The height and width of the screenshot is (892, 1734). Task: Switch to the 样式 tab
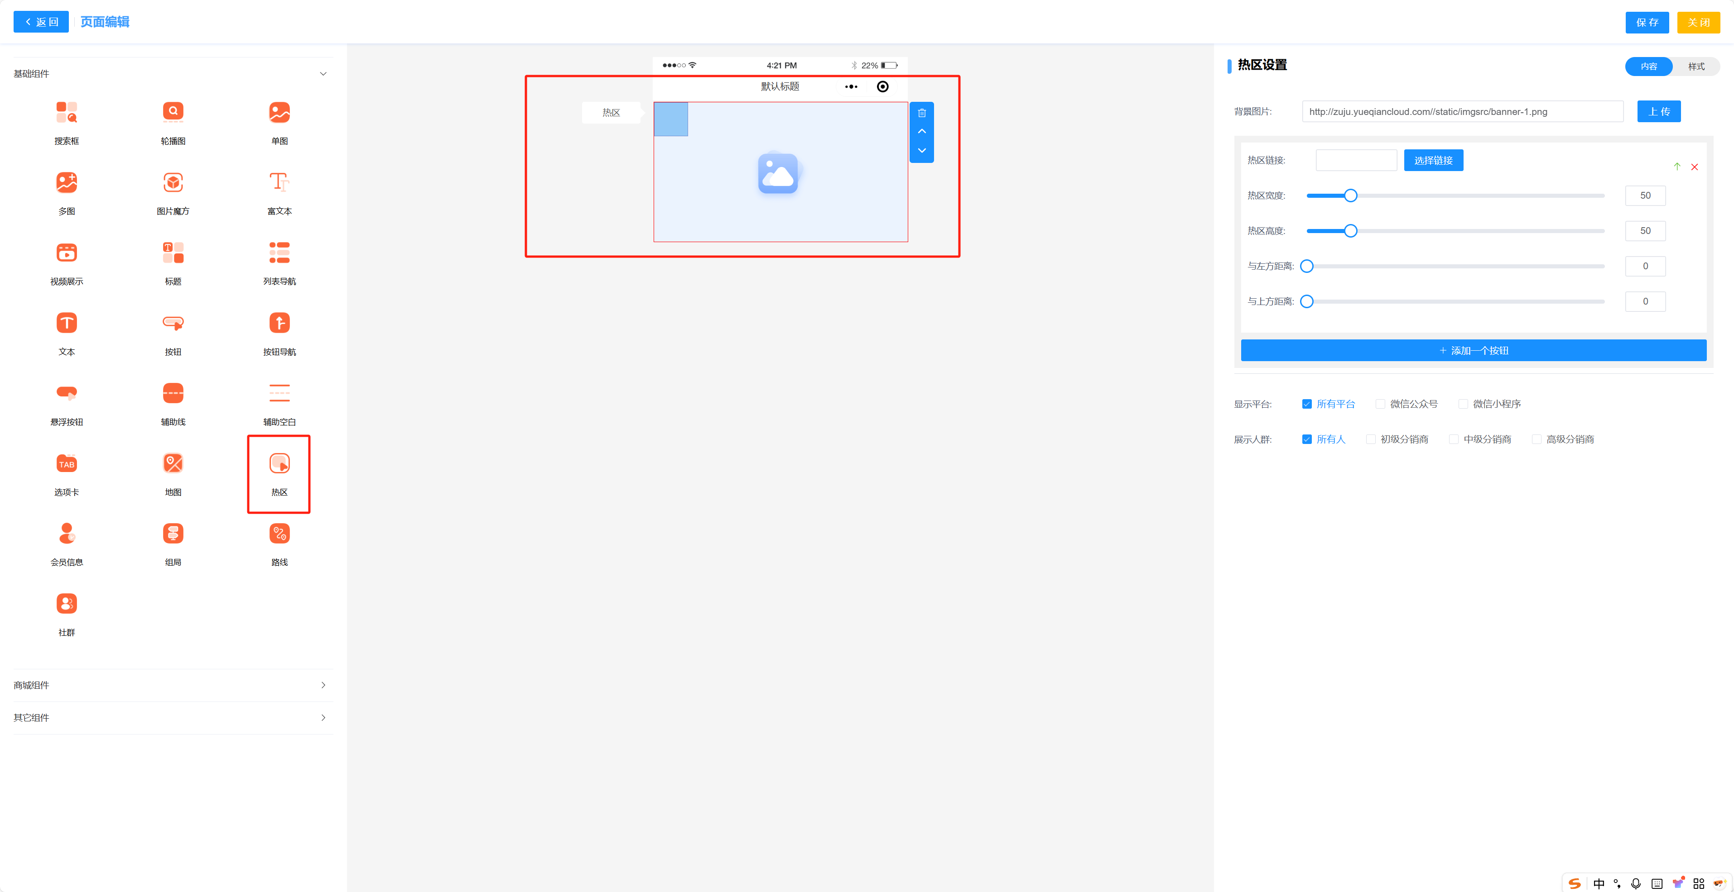point(1695,67)
